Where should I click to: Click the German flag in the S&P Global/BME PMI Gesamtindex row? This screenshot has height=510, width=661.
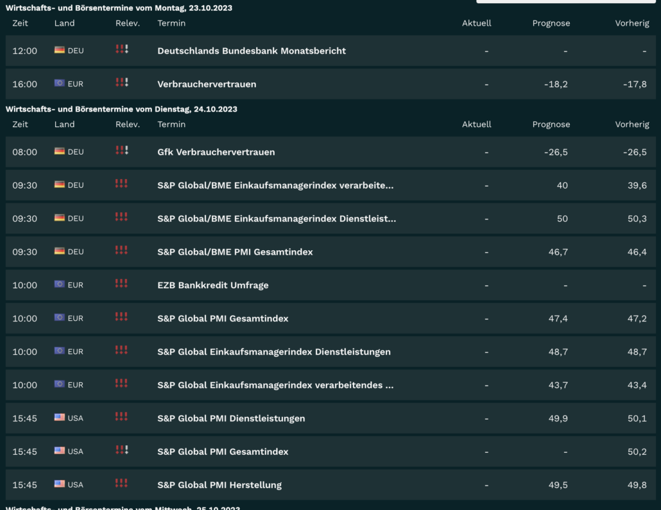point(60,251)
